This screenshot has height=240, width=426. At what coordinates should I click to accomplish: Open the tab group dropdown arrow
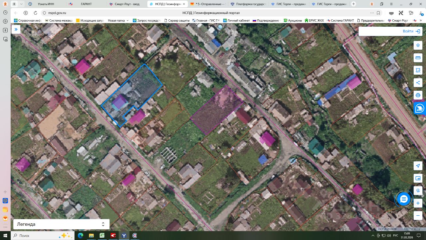click(22, 4)
